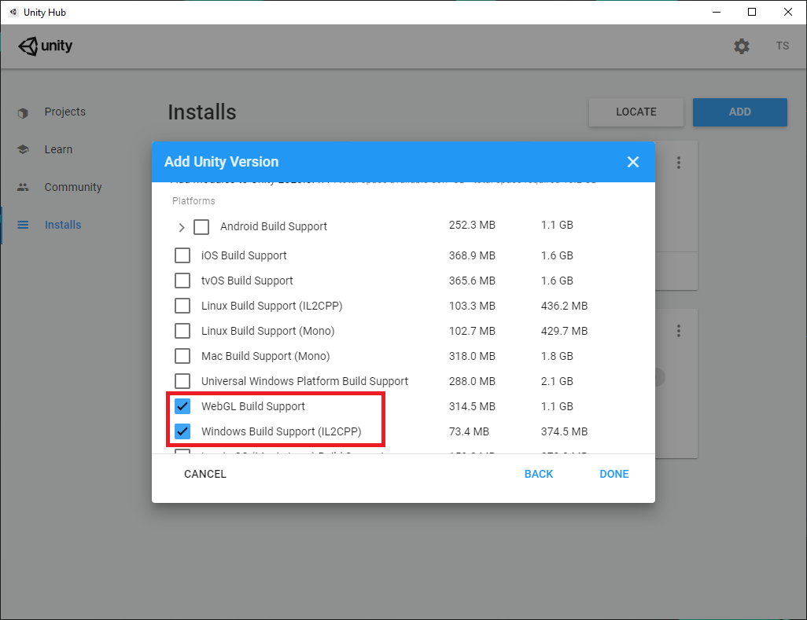This screenshot has width=807, height=620.
Task: Click the blue ADD button
Action: click(x=739, y=112)
